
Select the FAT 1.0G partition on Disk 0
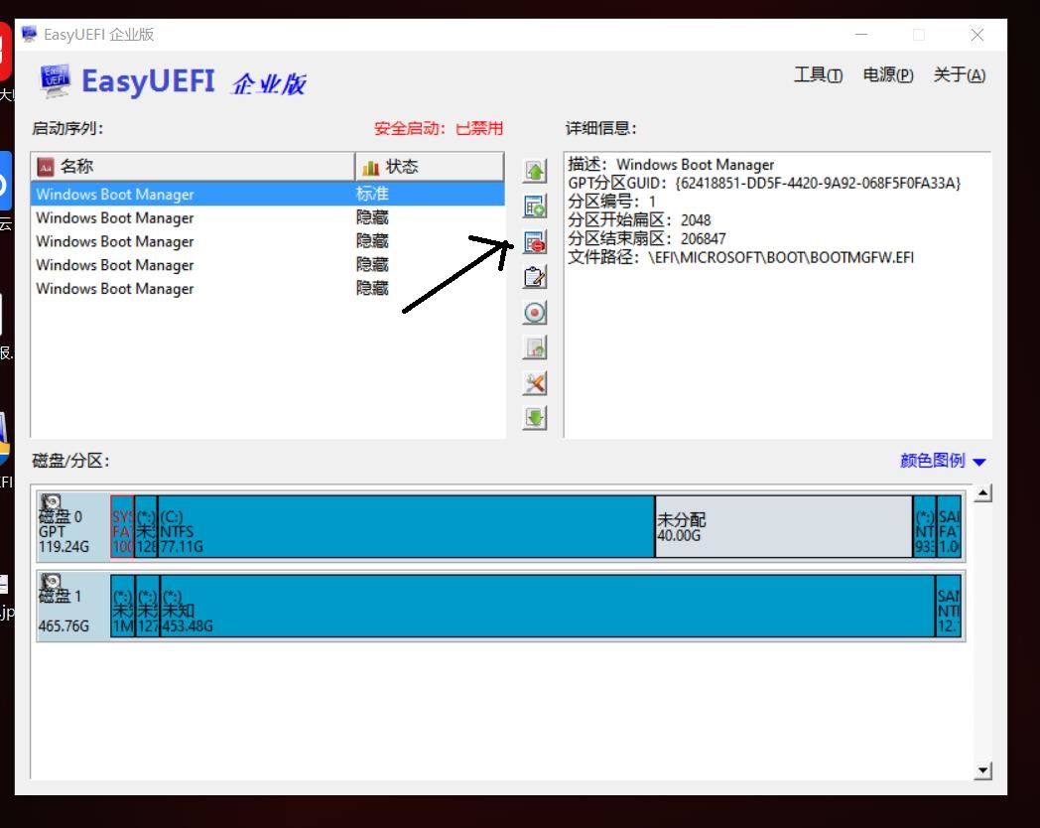tap(949, 526)
